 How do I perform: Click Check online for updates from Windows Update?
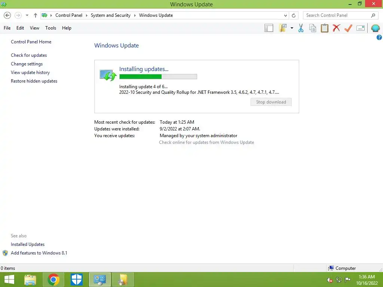coord(206,142)
